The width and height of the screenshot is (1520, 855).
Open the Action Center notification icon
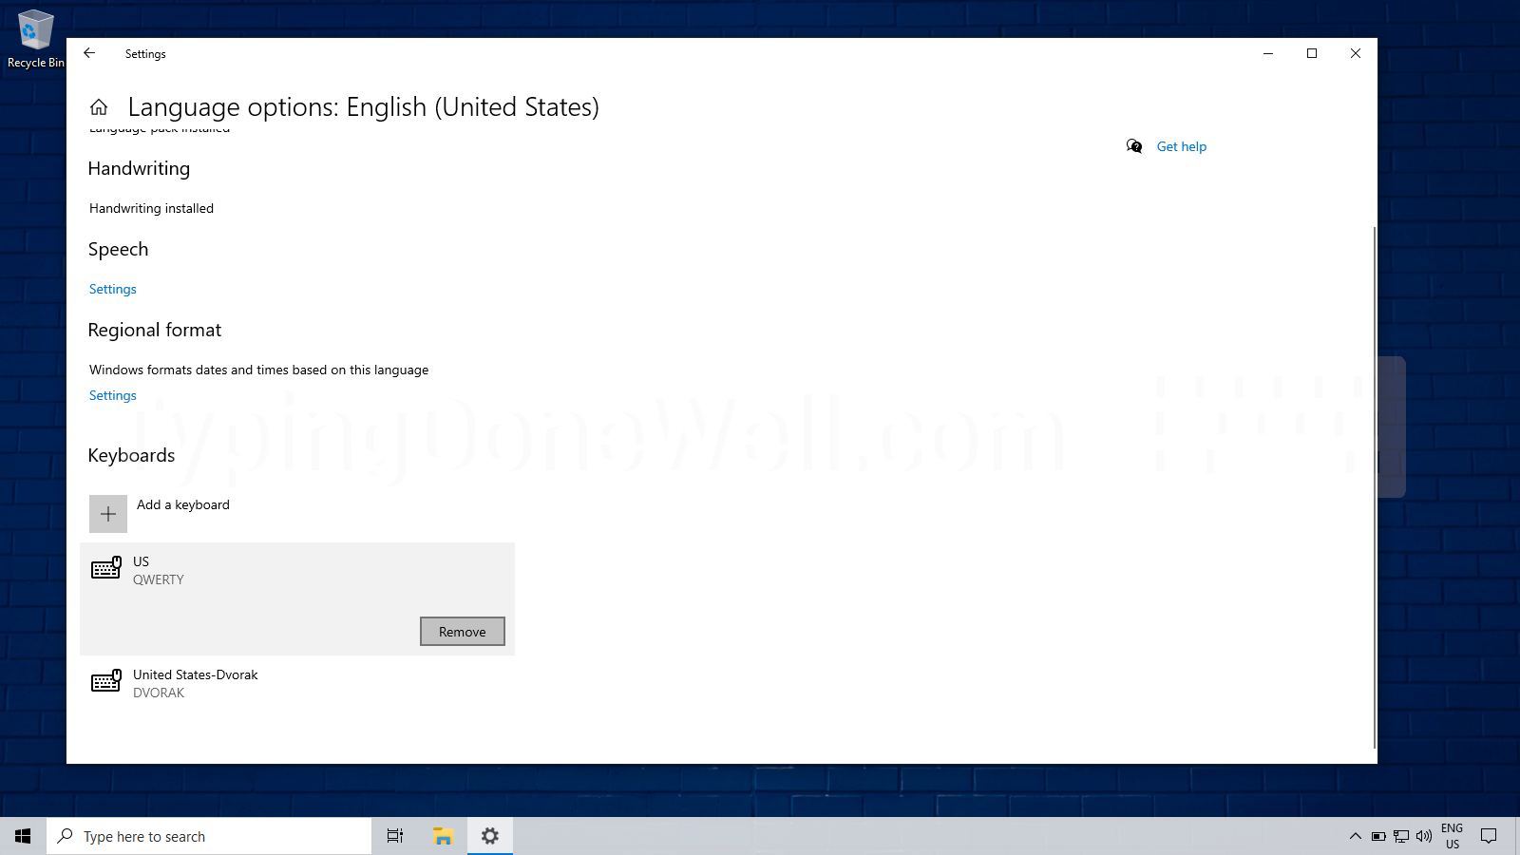click(x=1489, y=836)
